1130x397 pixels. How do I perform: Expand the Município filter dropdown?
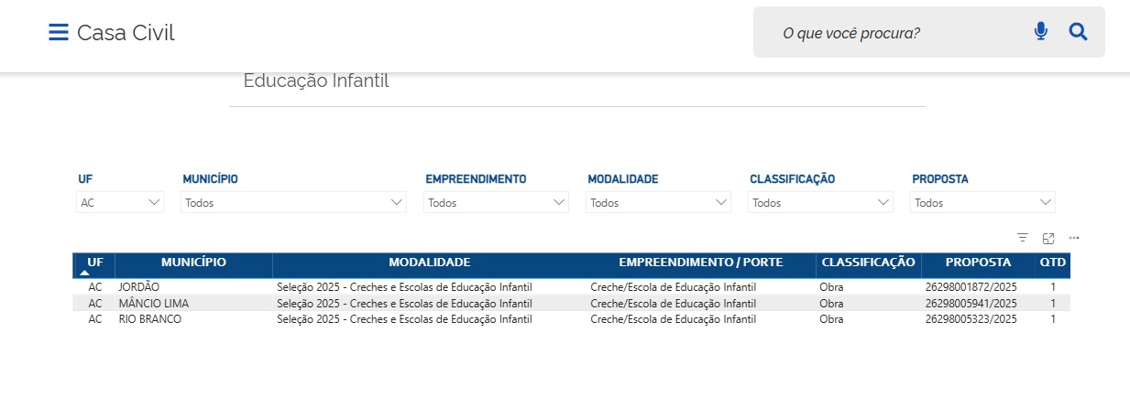tap(293, 203)
